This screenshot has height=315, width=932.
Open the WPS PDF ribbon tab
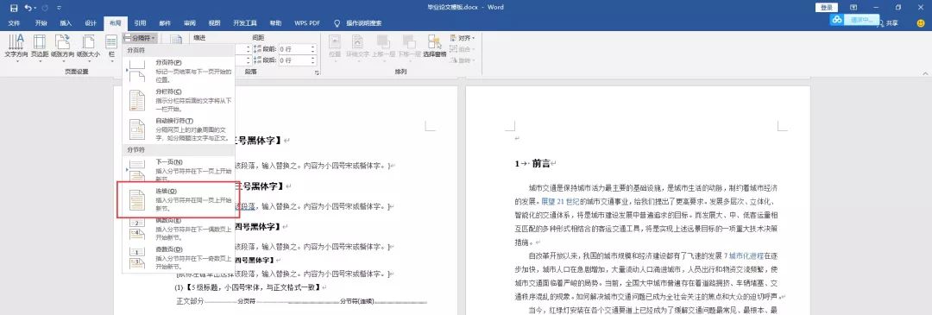tap(306, 23)
